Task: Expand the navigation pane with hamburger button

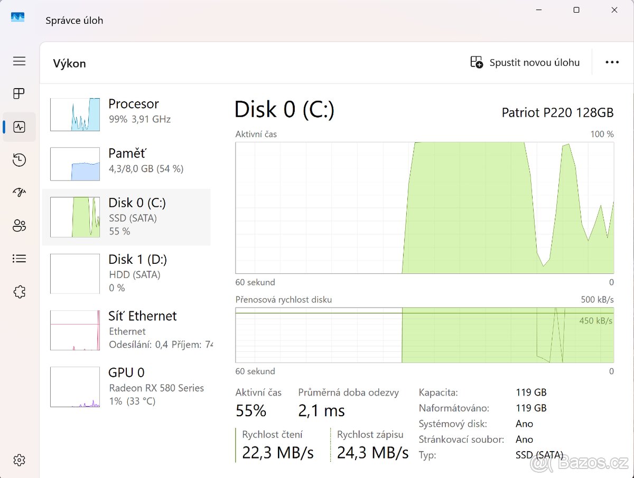Action: click(19, 61)
